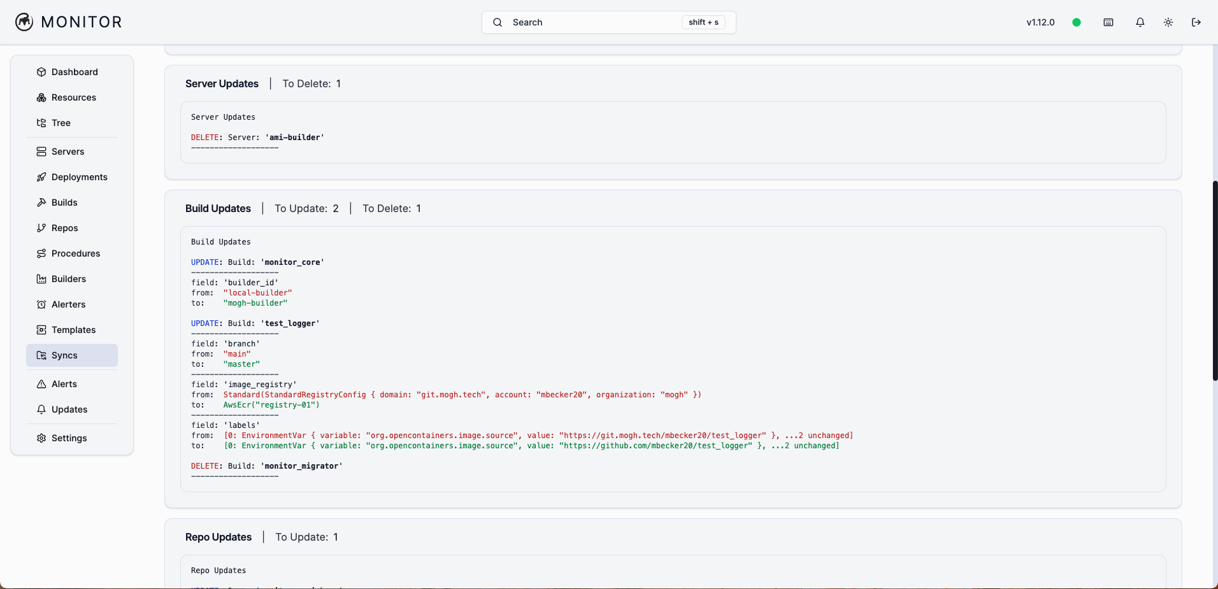Open Settings in the sidebar

72,438
